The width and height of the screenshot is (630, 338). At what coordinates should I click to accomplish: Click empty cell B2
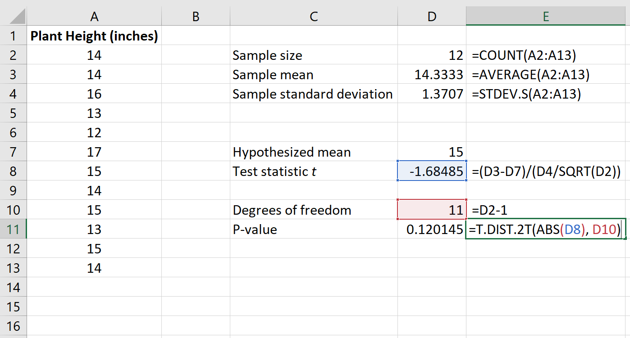click(x=196, y=55)
